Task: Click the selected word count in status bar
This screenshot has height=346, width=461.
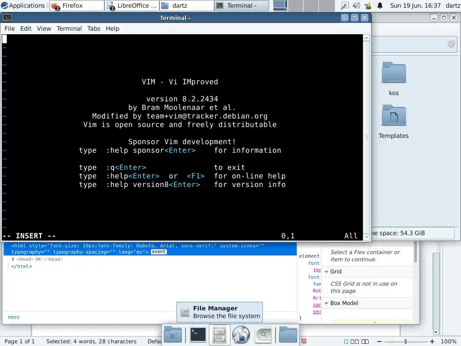Action: tap(91, 341)
